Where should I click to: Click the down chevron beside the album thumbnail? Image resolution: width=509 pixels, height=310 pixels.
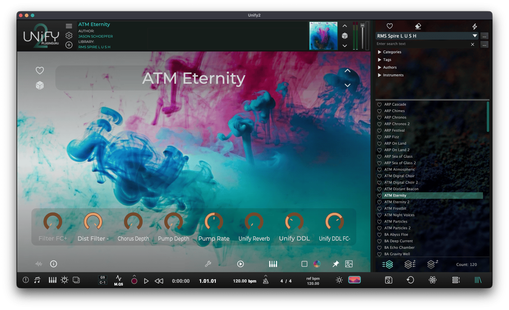[x=345, y=45]
